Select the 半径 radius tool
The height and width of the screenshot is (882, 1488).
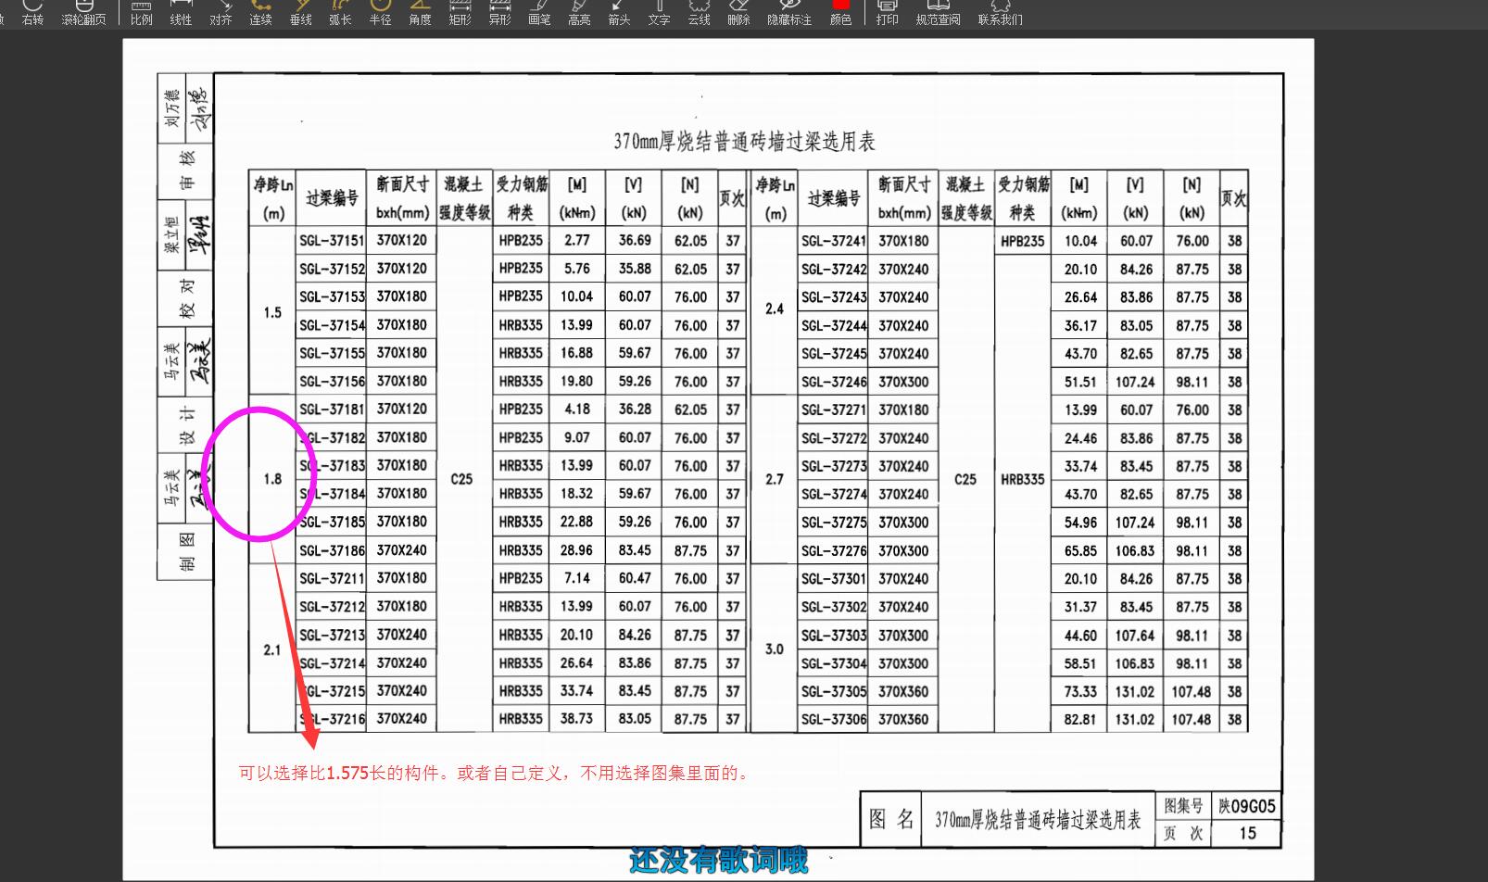coord(380,13)
